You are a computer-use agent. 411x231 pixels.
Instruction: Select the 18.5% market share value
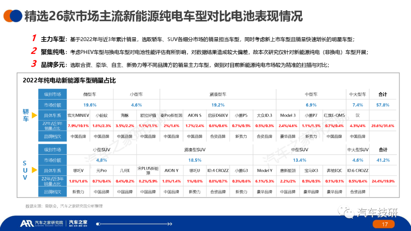pos(195,160)
